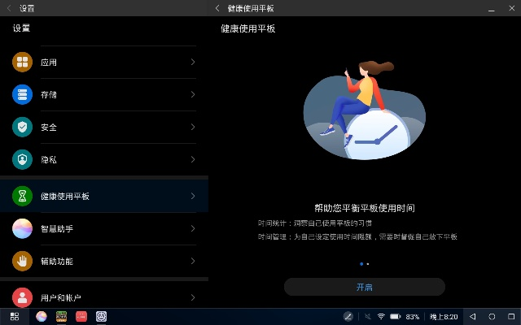Viewport: 521px width, 325px height.
Task: Click the 辅助功能 hand icon
Action: pos(23,261)
